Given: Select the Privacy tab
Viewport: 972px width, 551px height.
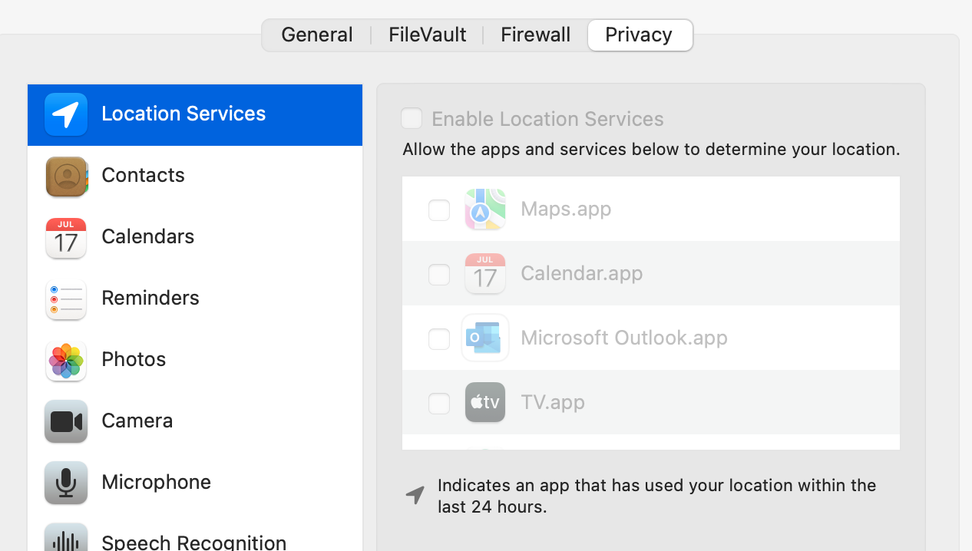Looking at the screenshot, I should click(x=639, y=35).
